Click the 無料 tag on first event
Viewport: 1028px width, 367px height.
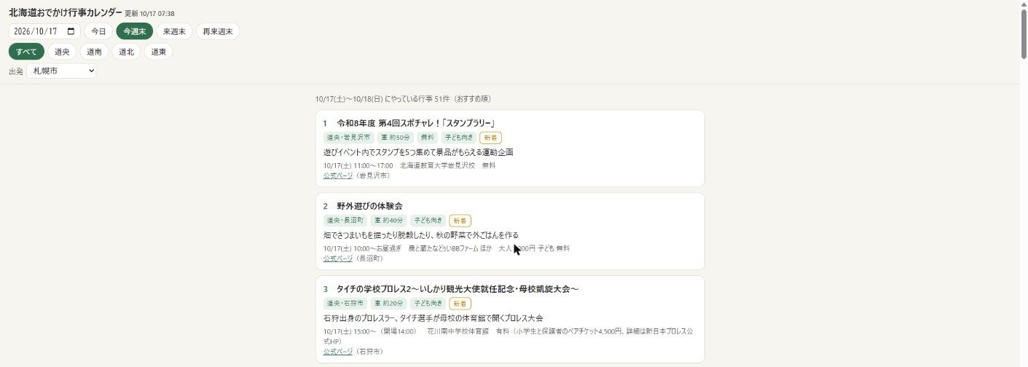[x=427, y=138]
